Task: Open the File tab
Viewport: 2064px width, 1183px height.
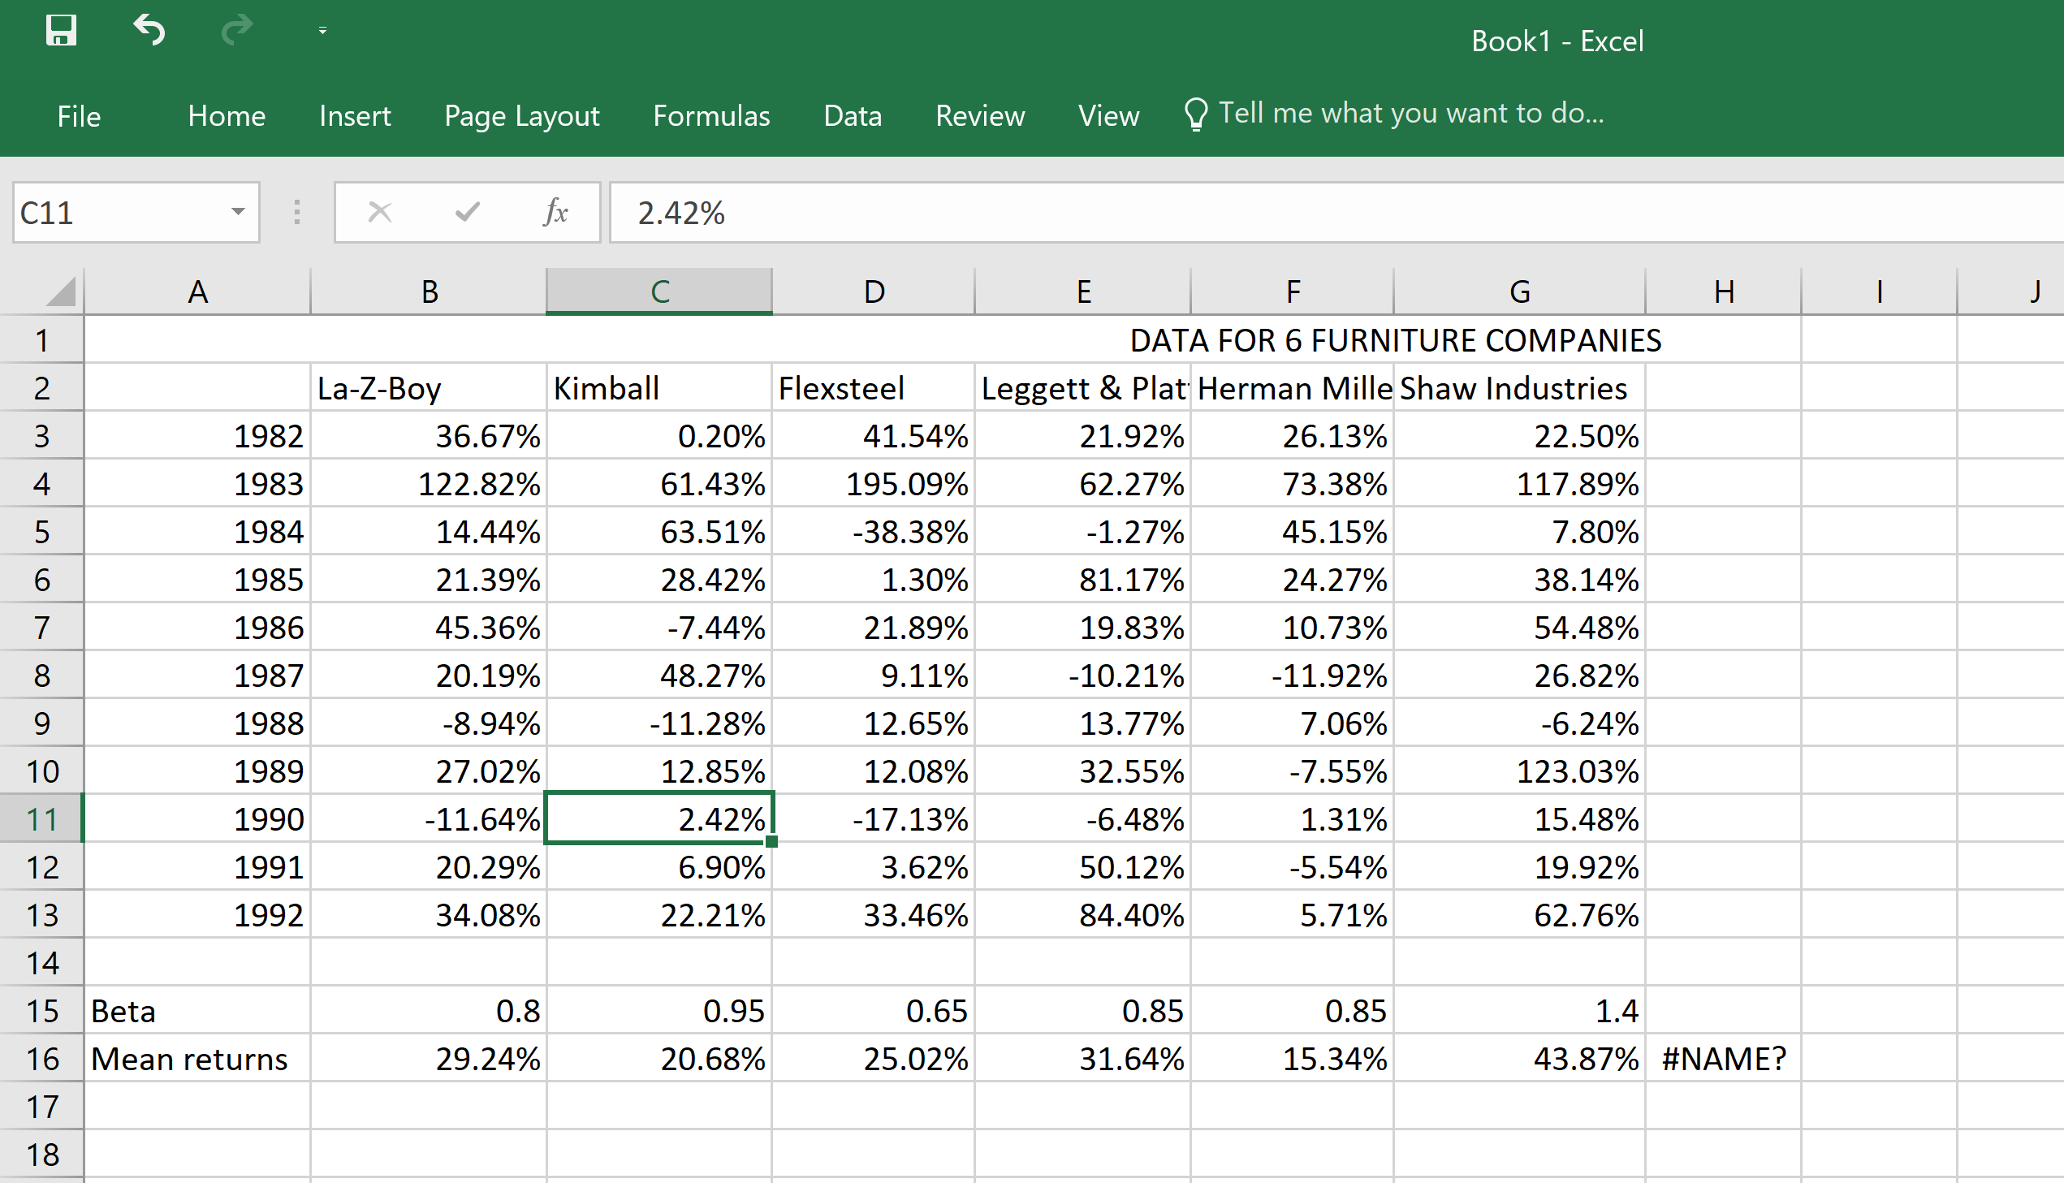Action: point(79,116)
